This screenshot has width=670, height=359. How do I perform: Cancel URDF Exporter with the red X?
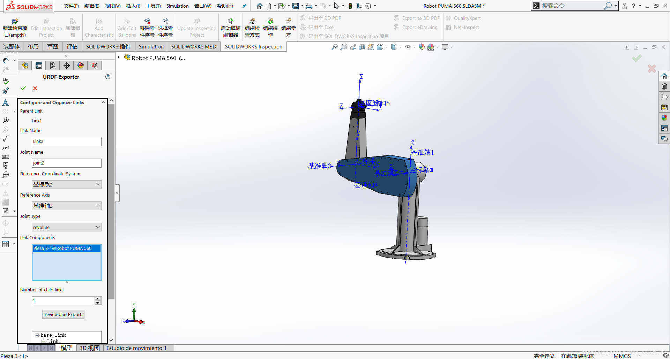coord(35,88)
